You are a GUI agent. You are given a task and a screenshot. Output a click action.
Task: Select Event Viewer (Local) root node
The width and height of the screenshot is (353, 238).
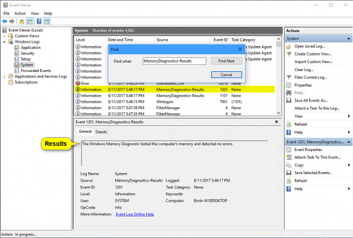[x=25, y=30]
